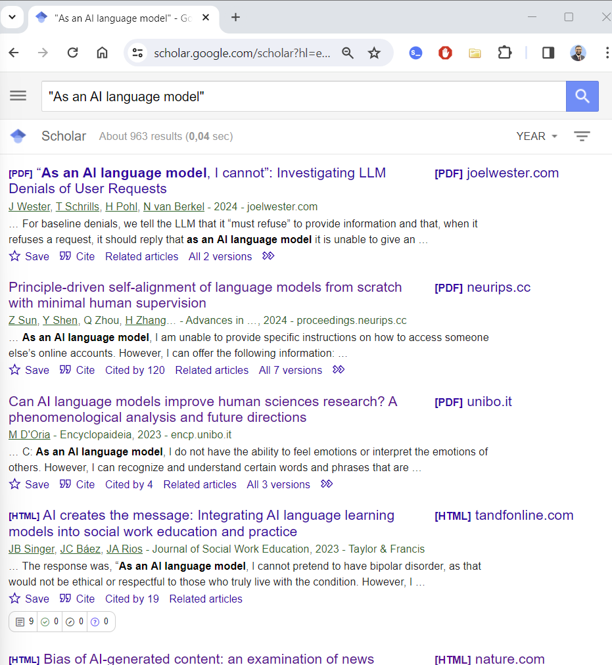Expand more options after All 3 versions
This screenshot has height=665, width=612.
tap(326, 484)
